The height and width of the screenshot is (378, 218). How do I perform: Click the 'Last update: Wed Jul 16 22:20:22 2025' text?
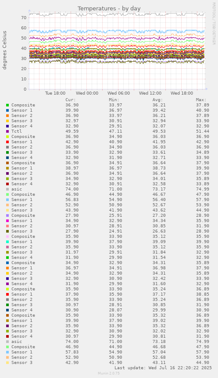pos(163,368)
